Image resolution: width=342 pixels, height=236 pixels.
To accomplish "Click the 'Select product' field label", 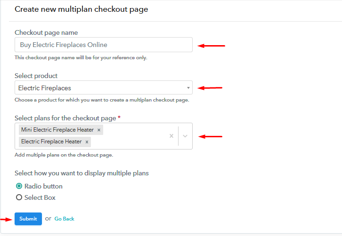I will click(x=36, y=76).
